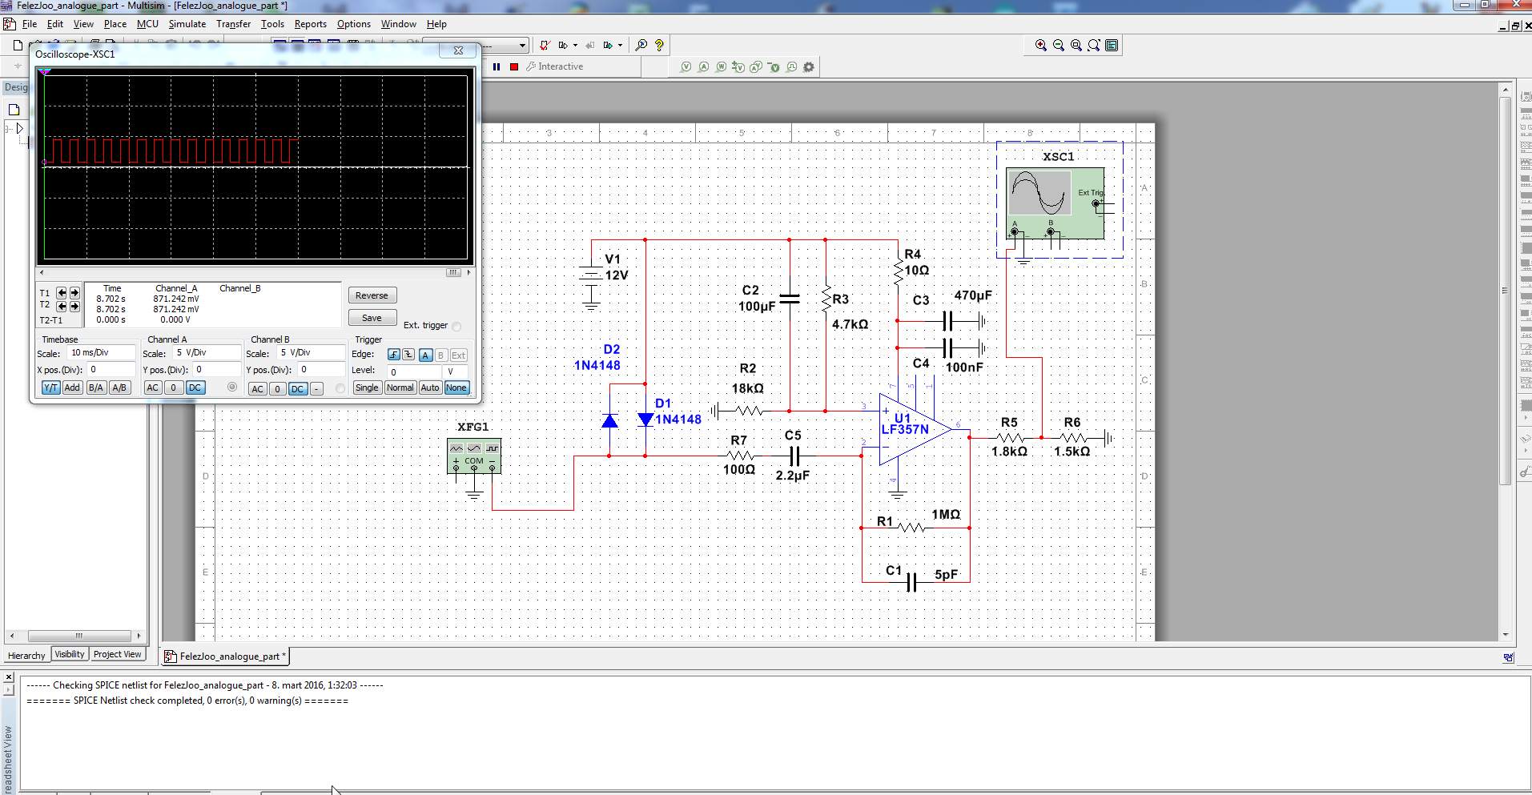
Task: Toggle full screen view icon
Action: point(1112,46)
